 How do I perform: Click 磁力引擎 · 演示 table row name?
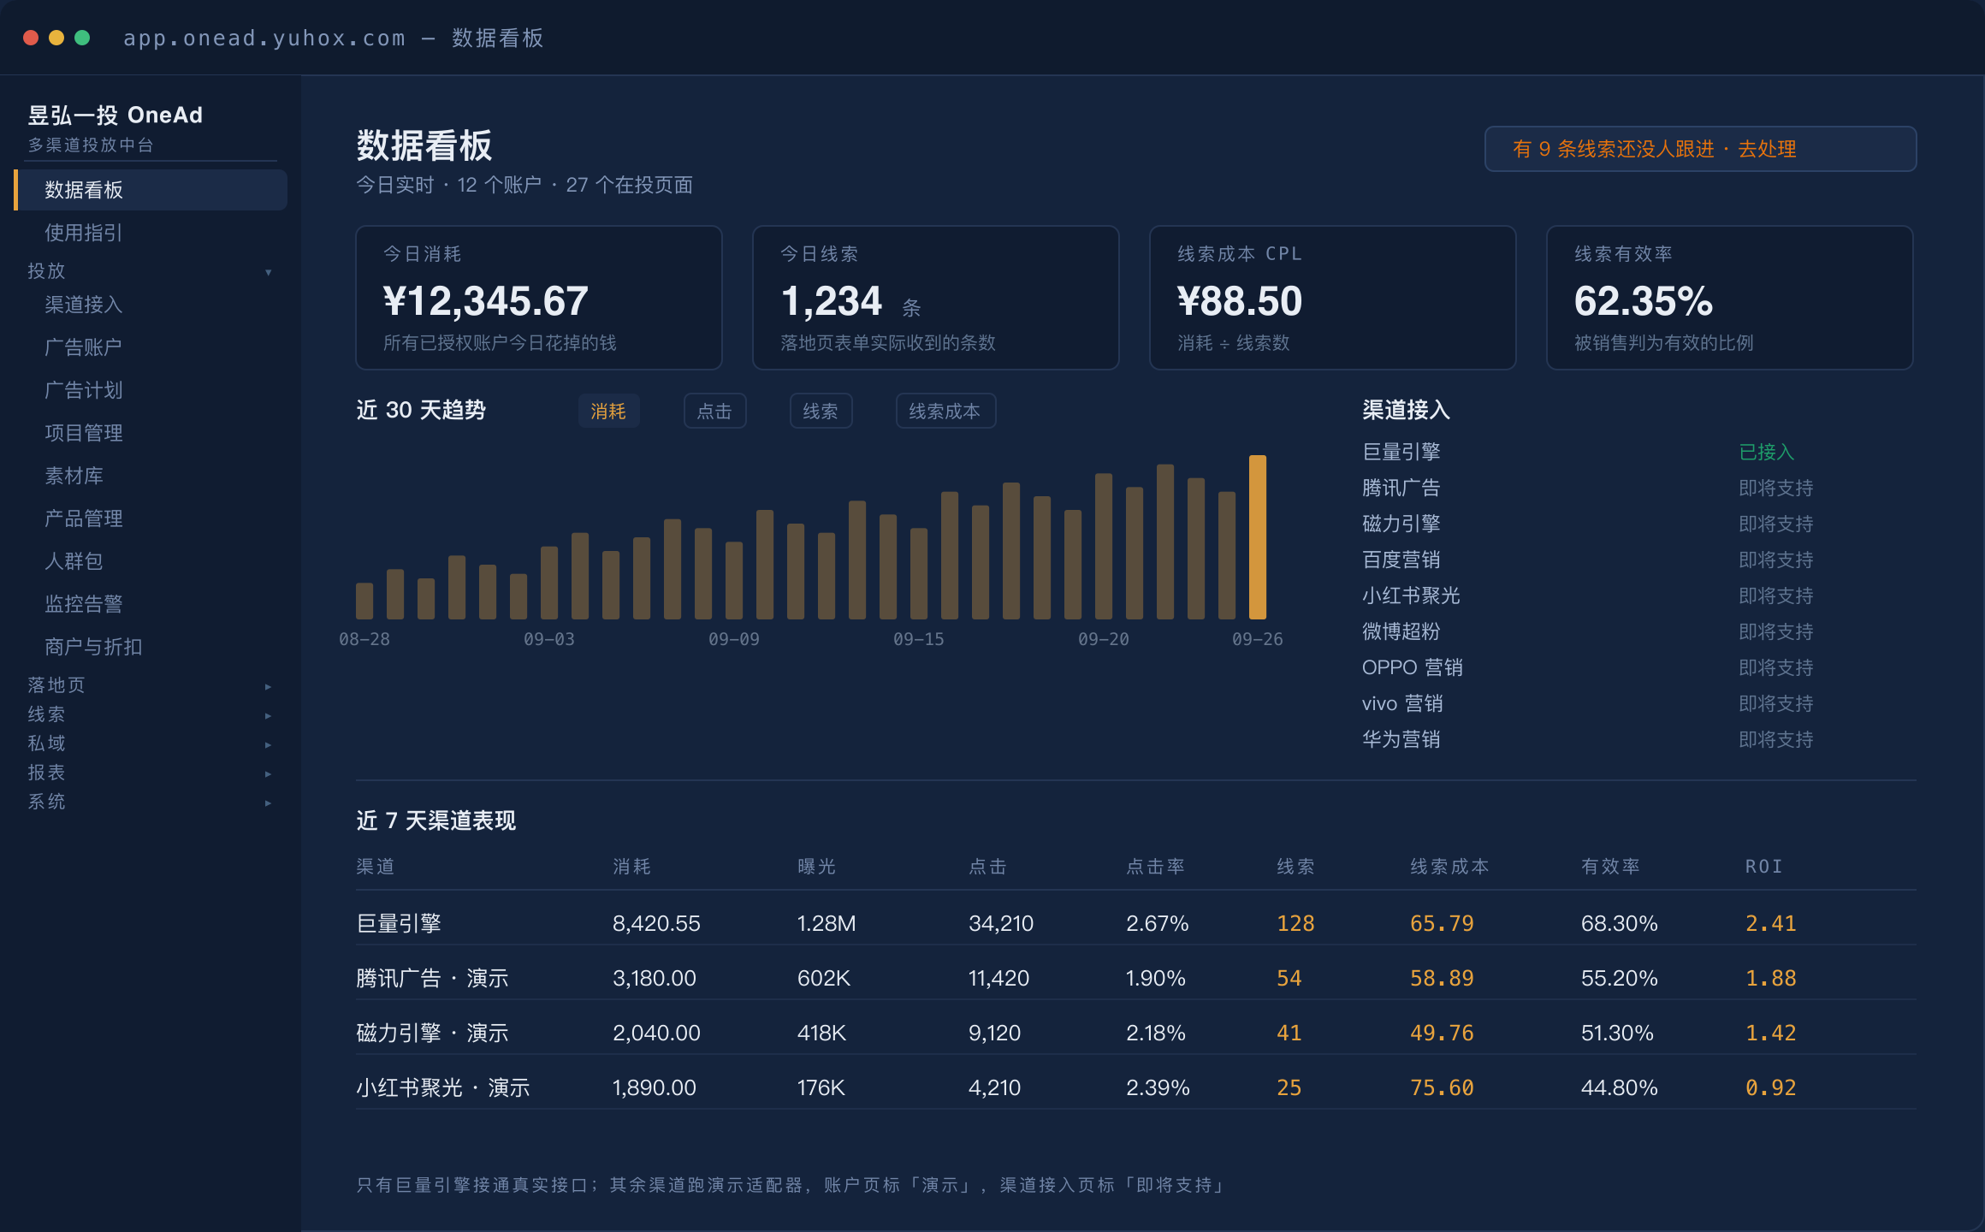pos(432,1033)
